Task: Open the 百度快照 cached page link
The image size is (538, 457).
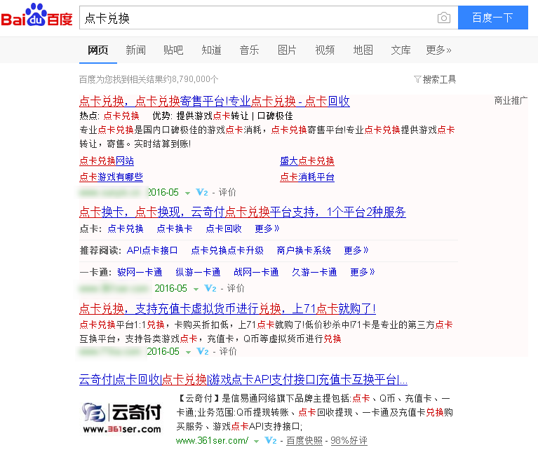Action: [304, 441]
